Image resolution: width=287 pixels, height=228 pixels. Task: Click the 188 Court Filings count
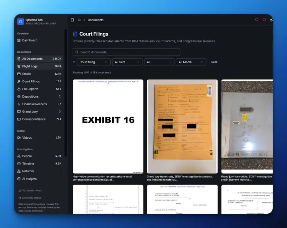(59, 81)
